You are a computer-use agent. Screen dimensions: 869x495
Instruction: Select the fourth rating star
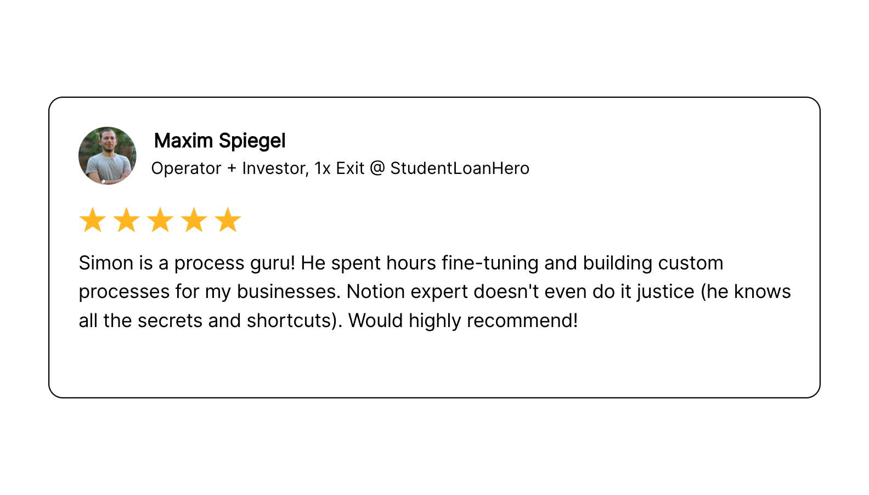coord(194,220)
